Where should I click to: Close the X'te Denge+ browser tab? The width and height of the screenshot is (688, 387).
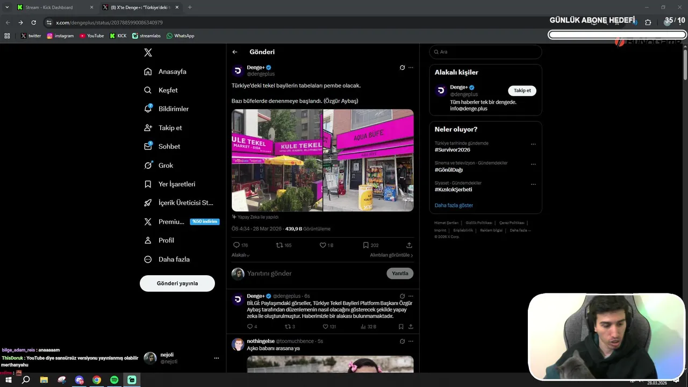click(177, 8)
